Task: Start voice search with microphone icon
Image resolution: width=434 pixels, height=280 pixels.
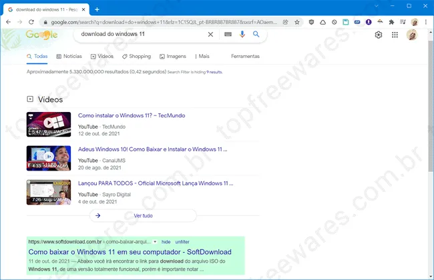Action: [x=242, y=34]
